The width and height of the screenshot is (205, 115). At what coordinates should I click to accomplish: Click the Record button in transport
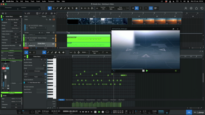(x=103, y=112)
